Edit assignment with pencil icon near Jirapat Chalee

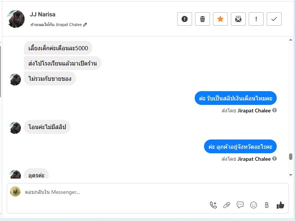pyautogui.click(x=85, y=25)
